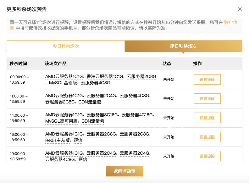Open 云服务器8C16G product link
The width and height of the screenshot is (249, 183).
click(x=102, y=115)
